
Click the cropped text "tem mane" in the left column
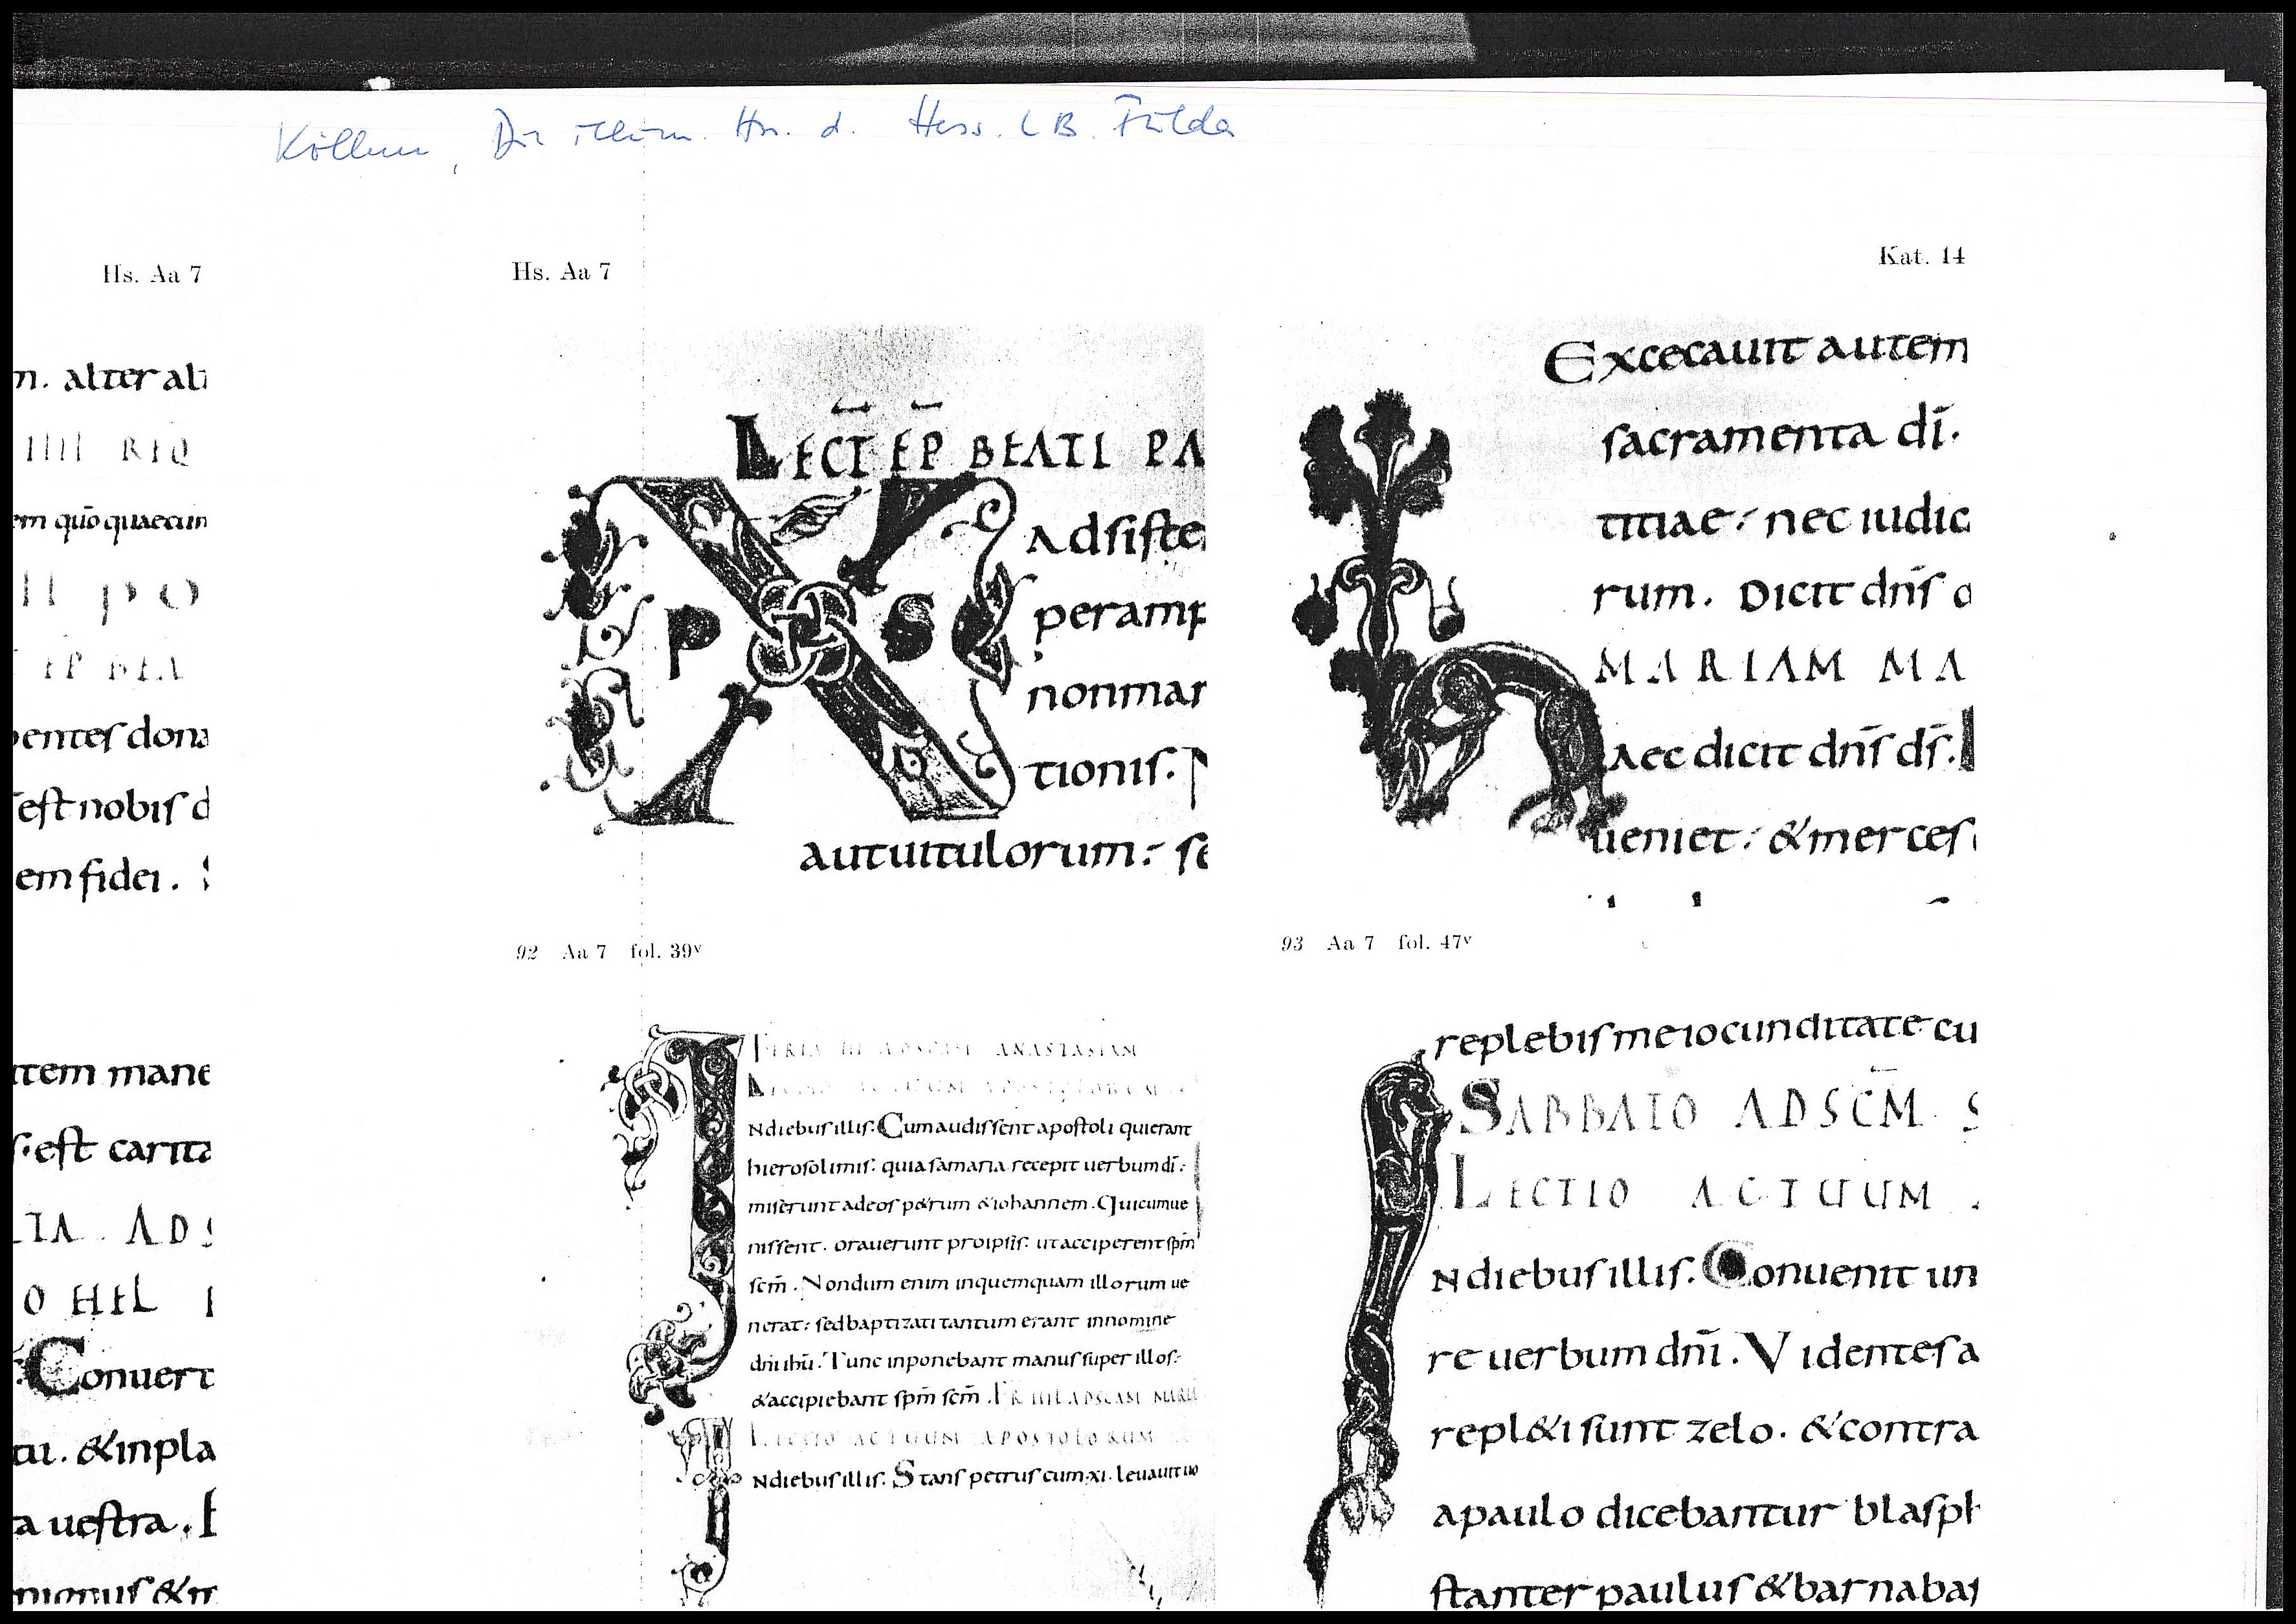point(112,1074)
